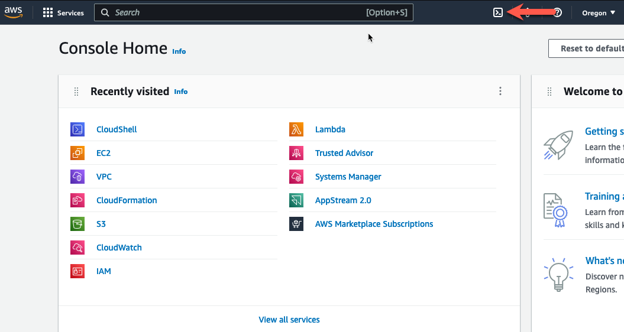Open AWS Marketplace Subscriptions link
The height and width of the screenshot is (332, 624).
(374, 224)
